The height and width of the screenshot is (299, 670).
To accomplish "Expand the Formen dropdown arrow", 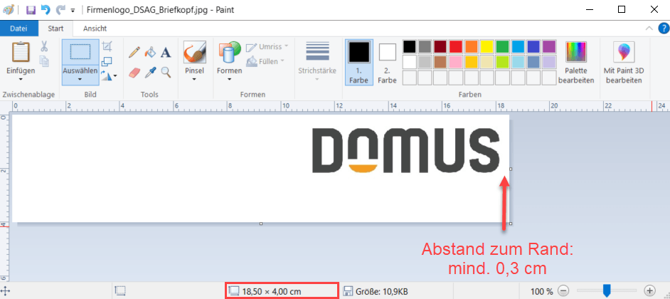I will pos(230,79).
